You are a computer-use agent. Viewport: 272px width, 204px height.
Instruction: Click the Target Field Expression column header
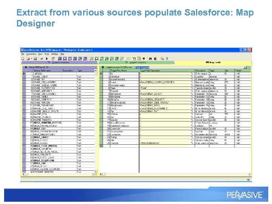click(164, 71)
